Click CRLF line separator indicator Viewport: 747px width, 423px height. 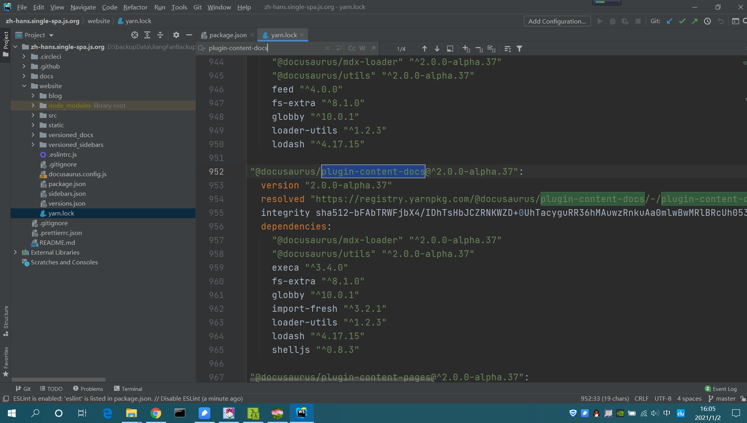tap(641, 398)
